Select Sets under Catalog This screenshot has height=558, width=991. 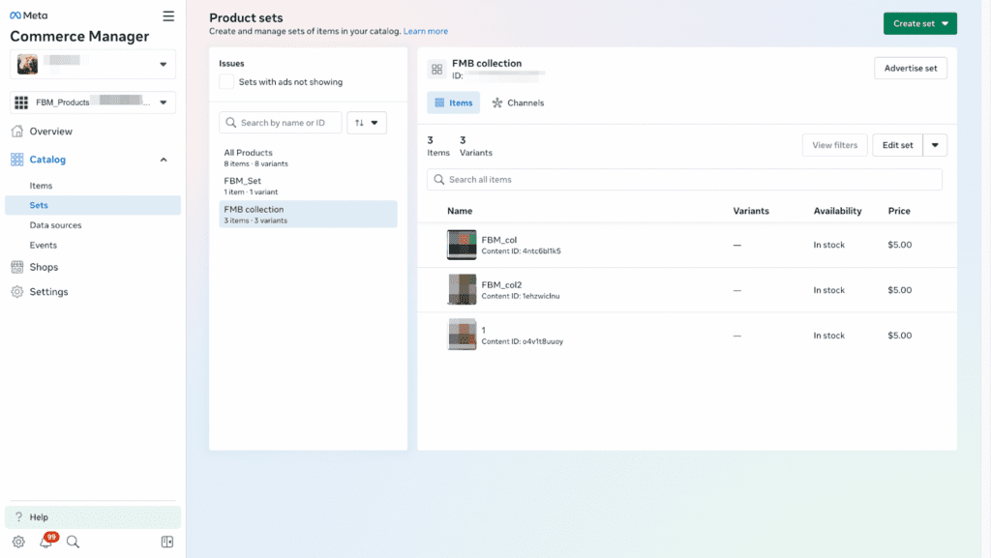pyautogui.click(x=93, y=205)
